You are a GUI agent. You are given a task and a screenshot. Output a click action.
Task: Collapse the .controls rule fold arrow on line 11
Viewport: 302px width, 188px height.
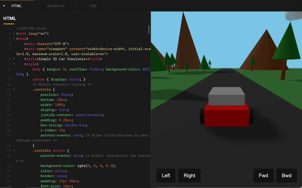click(x=14, y=89)
